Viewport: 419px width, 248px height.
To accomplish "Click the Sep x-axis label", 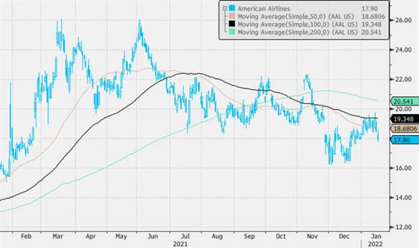I will (249, 237).
